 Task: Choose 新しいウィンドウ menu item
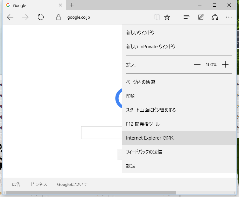(179, 32)
